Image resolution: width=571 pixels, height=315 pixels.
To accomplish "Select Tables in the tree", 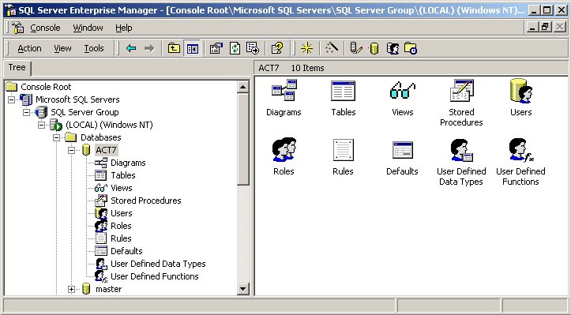I will pos(122,175).
